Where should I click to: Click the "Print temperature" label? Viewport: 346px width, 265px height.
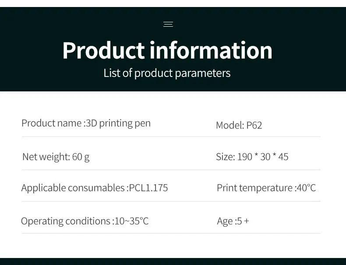254,188
